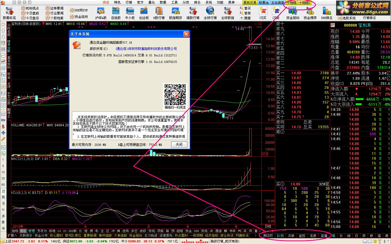Click the 上证 index value in status bar

[x=18, y=241]
